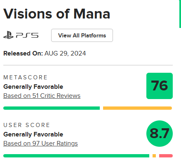Click the horizontal divider below the release date

[88, 65]
